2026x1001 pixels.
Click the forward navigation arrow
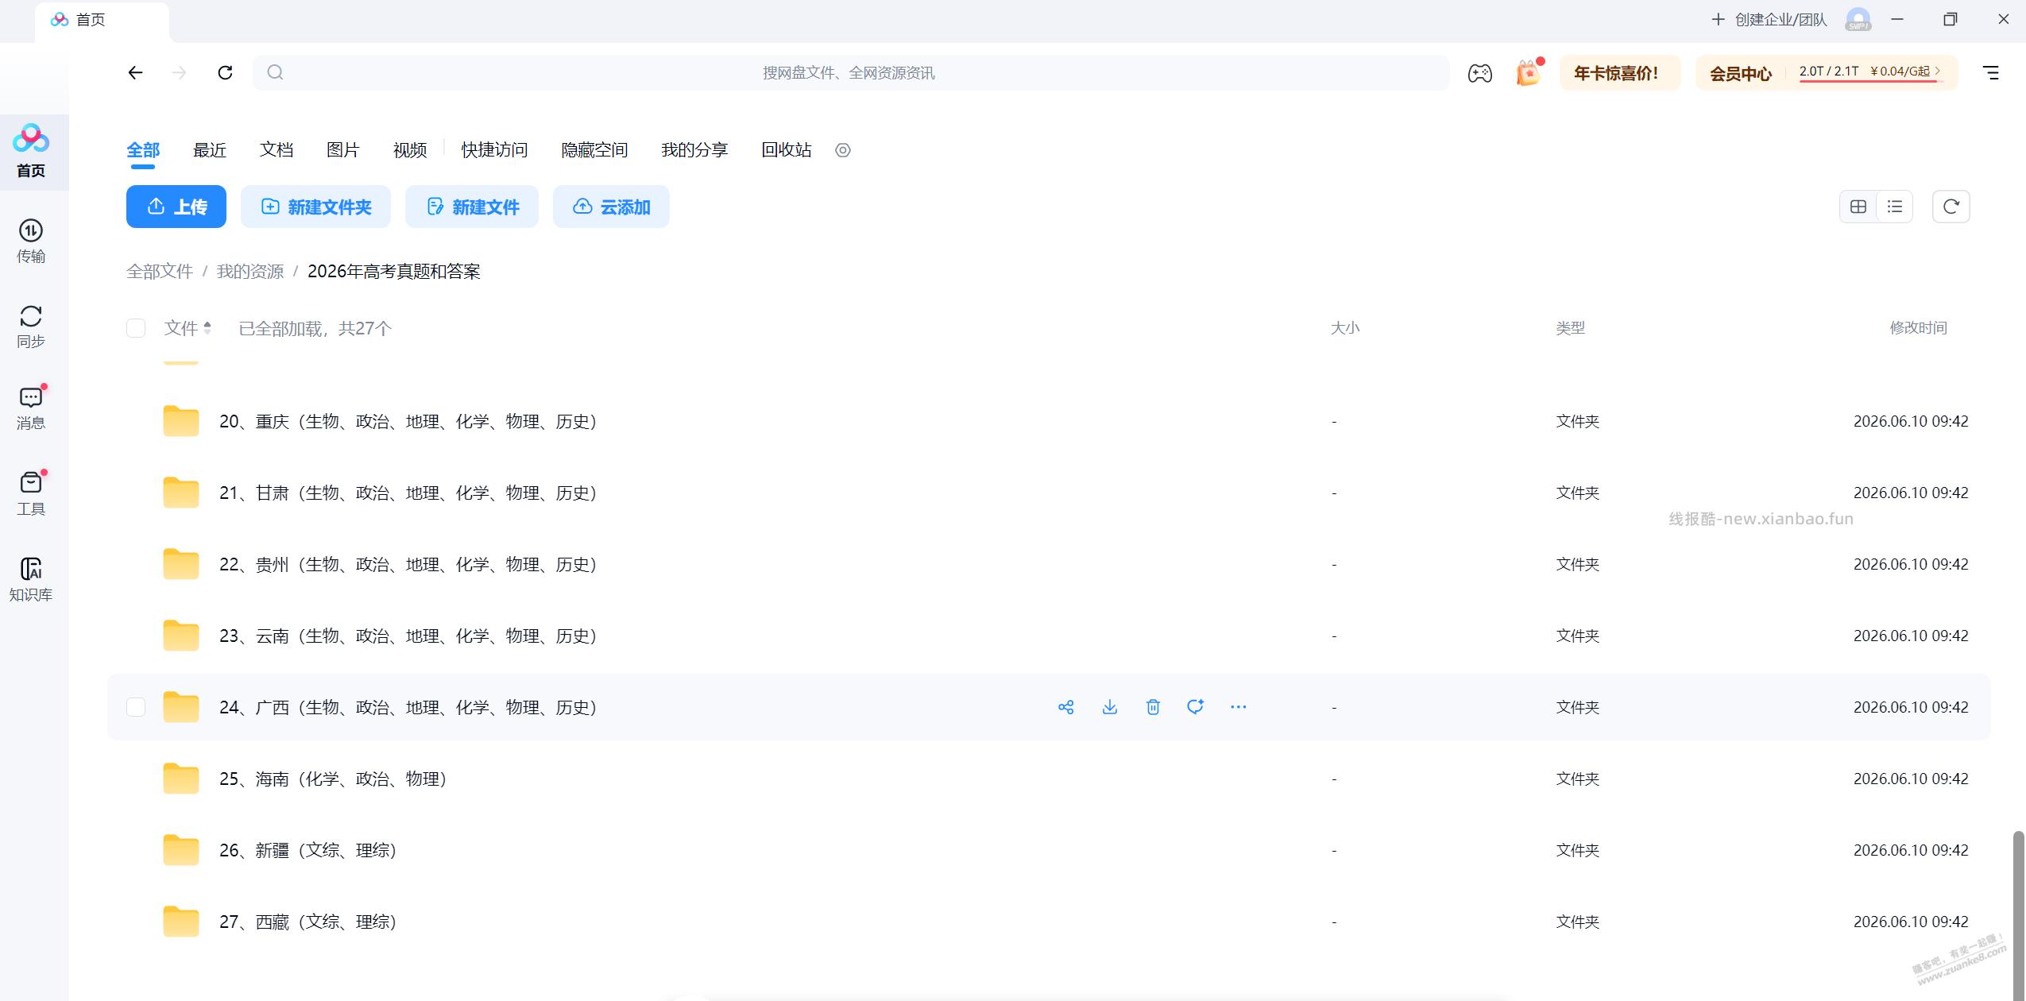[x=180, y=73]
